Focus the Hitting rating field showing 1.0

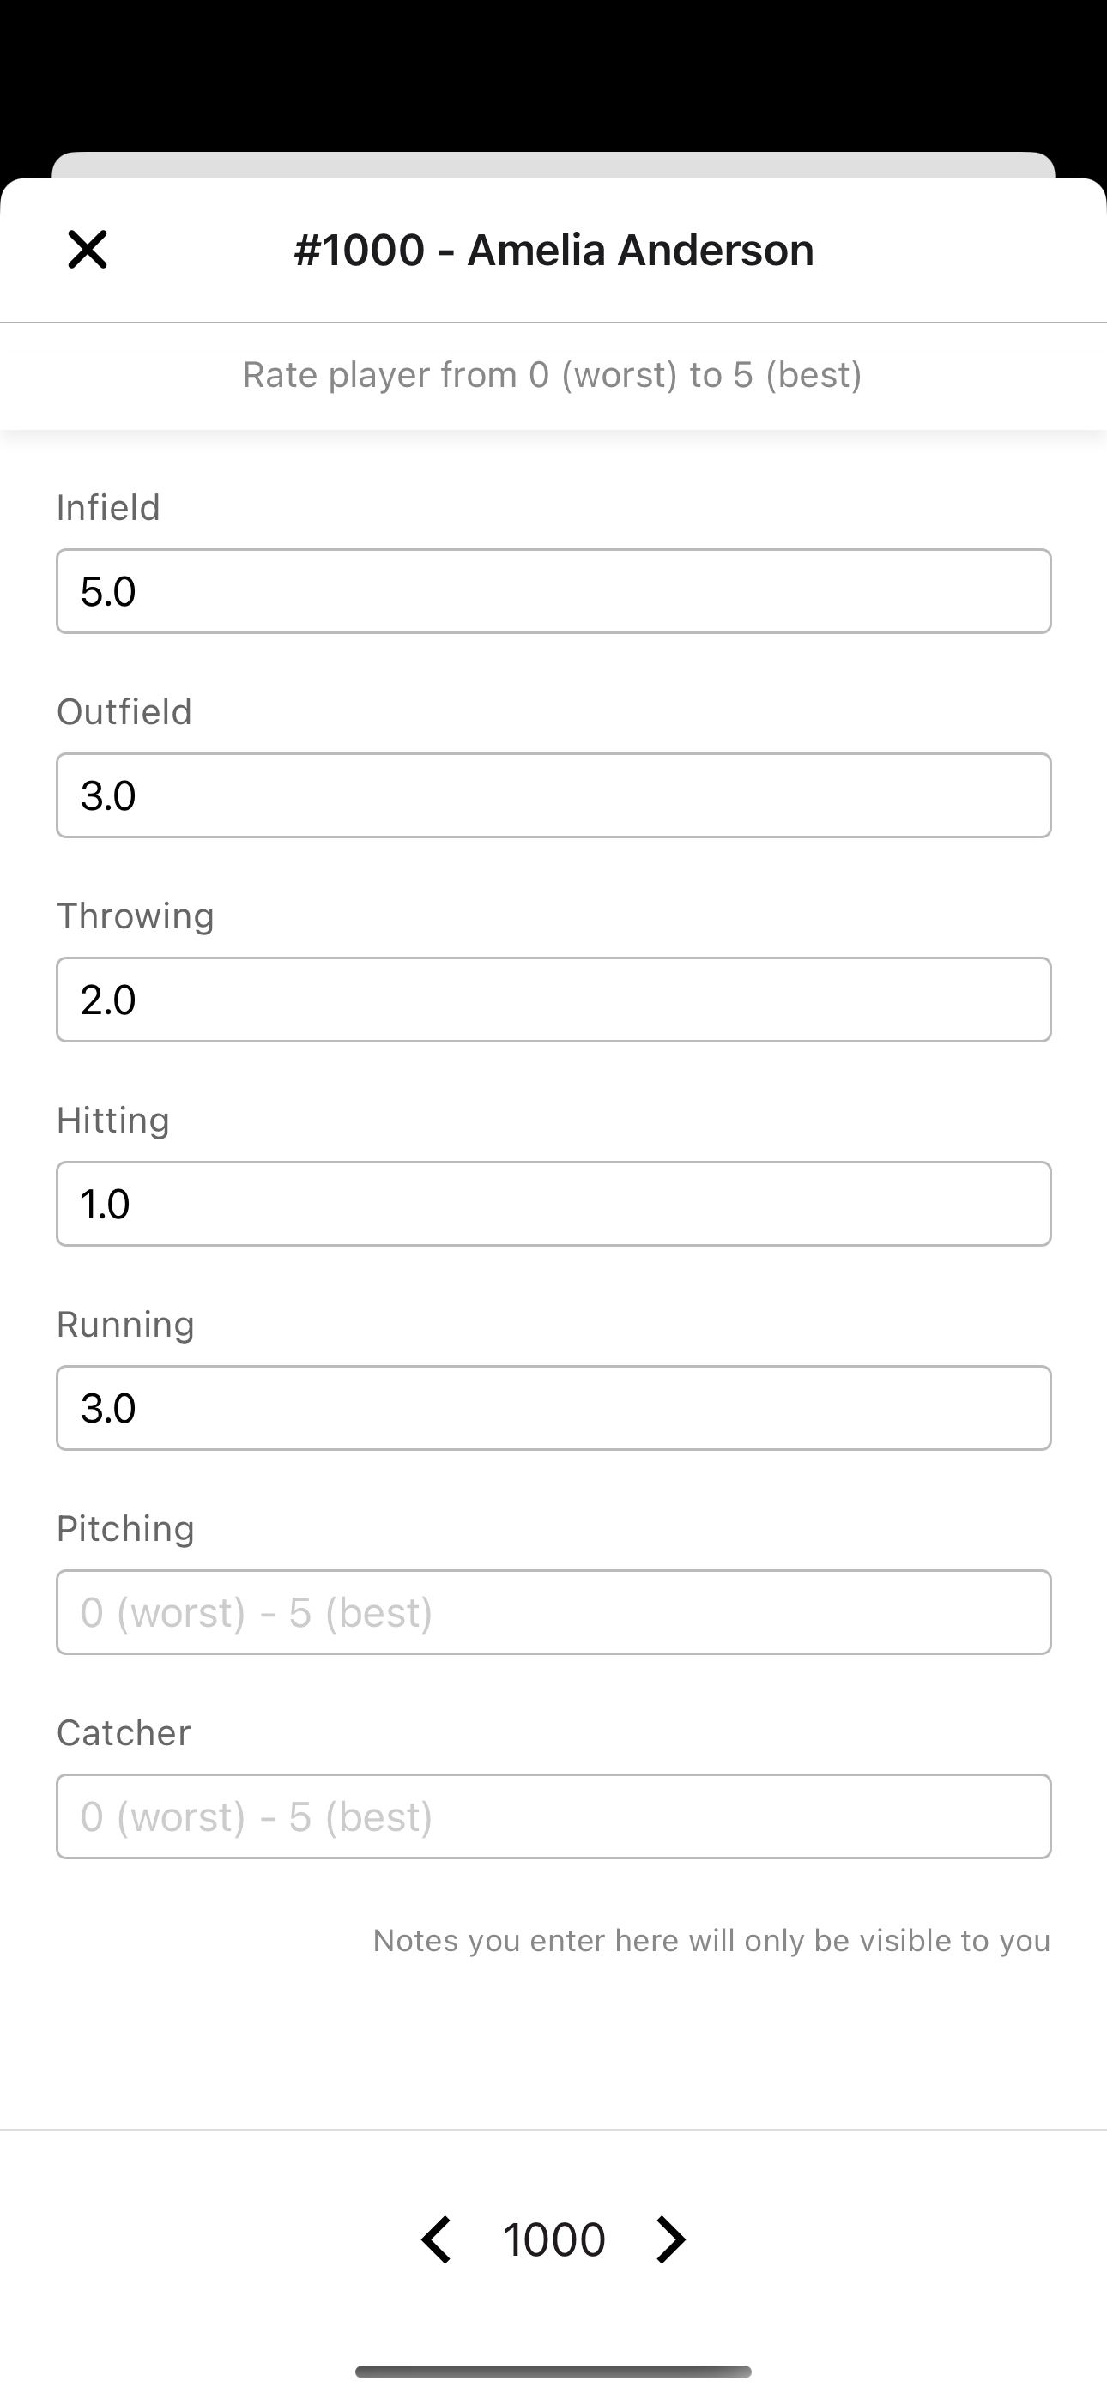(553, 1203)
